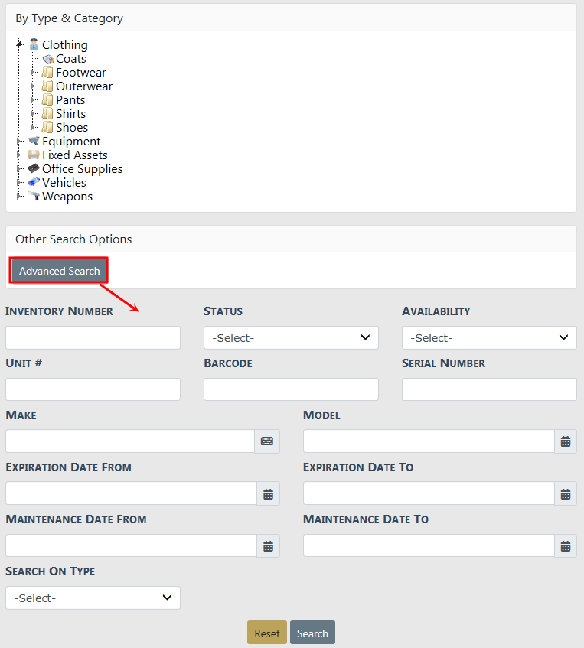Open the Search On Type dropdown
584x648 pixels.
point(93,598)
